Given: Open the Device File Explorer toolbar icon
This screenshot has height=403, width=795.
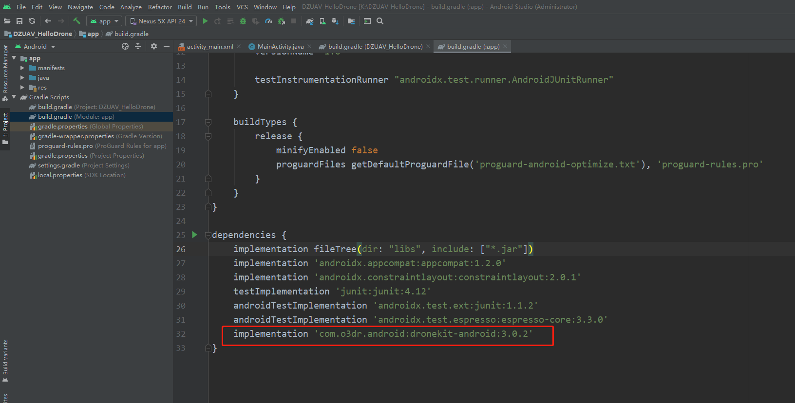Looking at the screenshot, I should [x=367, y=21].
